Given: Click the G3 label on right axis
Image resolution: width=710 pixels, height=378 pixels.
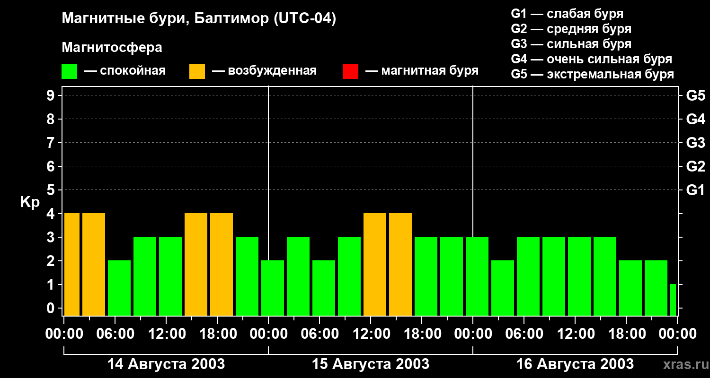Looking at the screenshot, I should (x=695, y=143).
